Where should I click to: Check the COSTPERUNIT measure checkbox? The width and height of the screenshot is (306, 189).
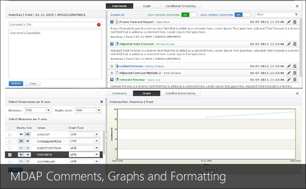pyautogui.click(x=10, y=161)
